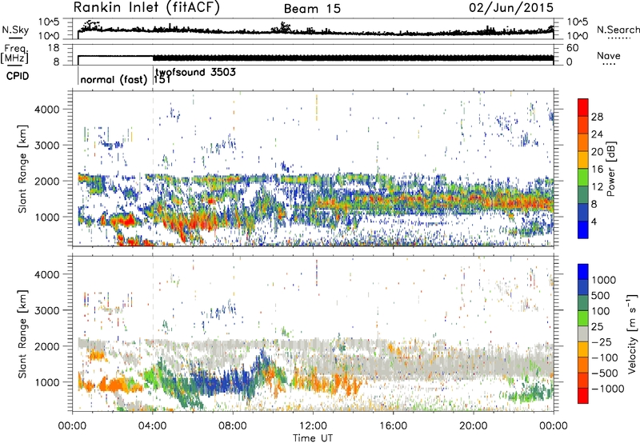Click the '12' power colorbar label
Viewport: 640px width, 443px height.
(597, 187)
